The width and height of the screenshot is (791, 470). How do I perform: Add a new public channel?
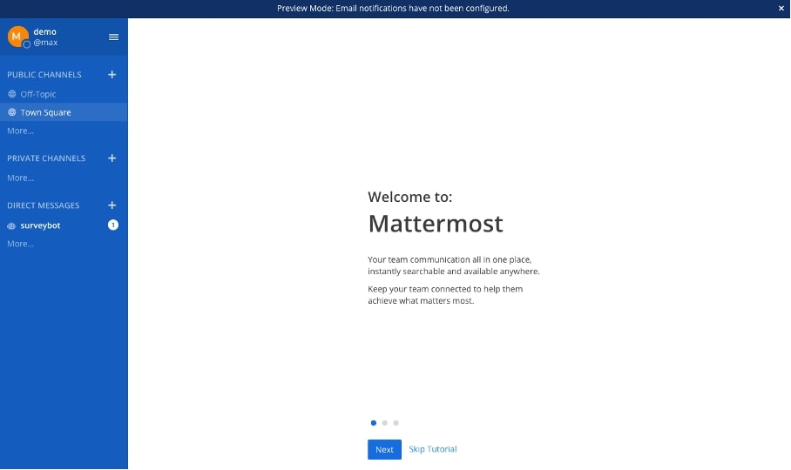(112, 75)
